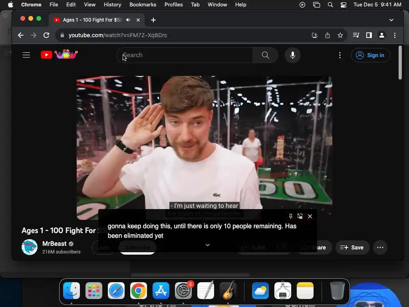Open the Apple menu
This screenshot has width=409, height=307.
pos(10,4)
